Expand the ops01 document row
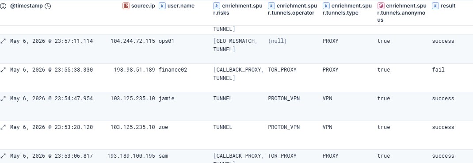 click(x=4, y=41)
